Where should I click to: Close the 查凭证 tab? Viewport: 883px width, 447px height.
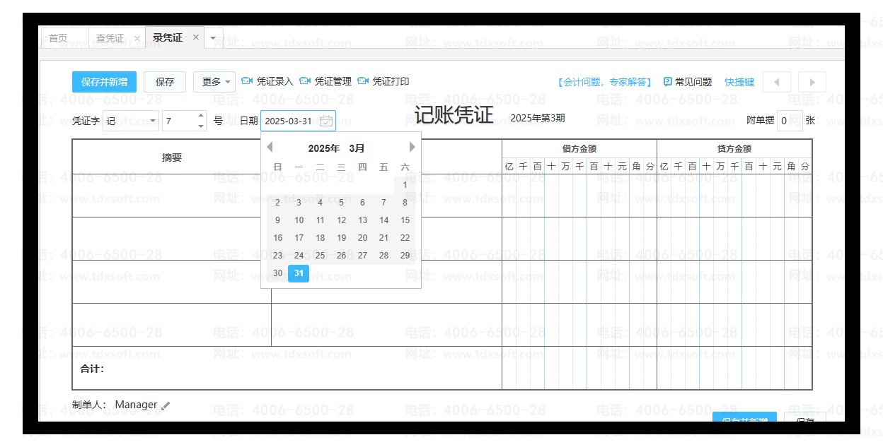[137, 38]
